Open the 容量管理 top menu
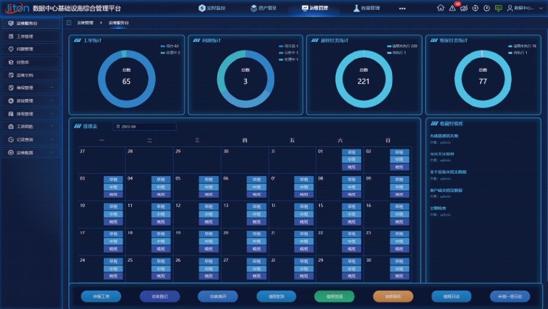 click(367, 8)
